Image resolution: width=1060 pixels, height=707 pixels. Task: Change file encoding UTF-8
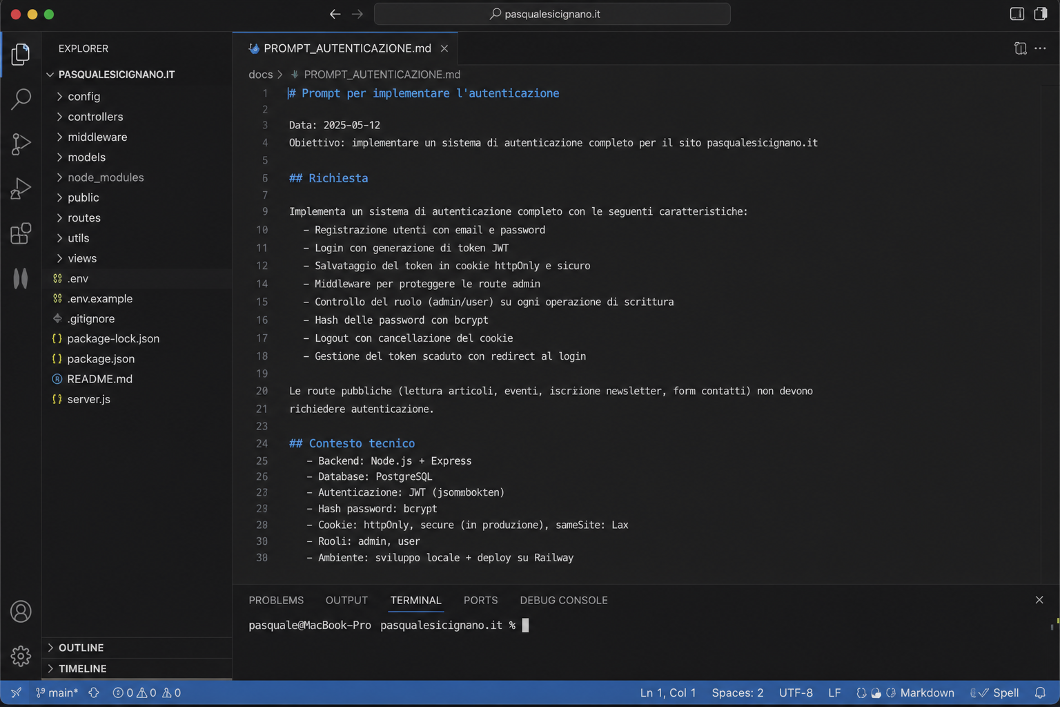click(796, 693)
